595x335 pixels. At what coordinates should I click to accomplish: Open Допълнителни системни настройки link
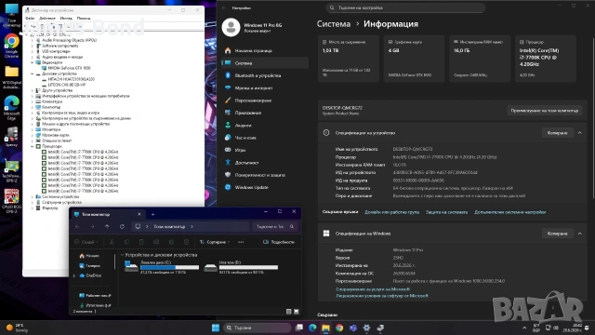coord(510,212)
